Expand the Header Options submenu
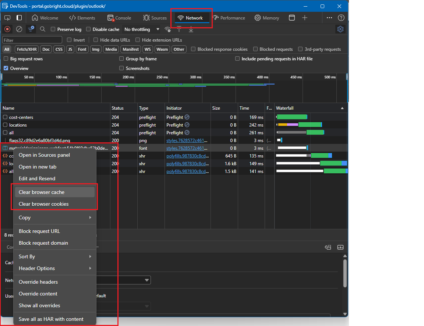The height and width of the screenshot is (326, 424). coord(55,268)
